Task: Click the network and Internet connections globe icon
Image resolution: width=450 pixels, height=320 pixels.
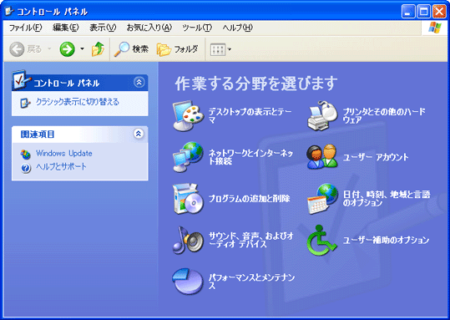Action: (x=189, y=157)
